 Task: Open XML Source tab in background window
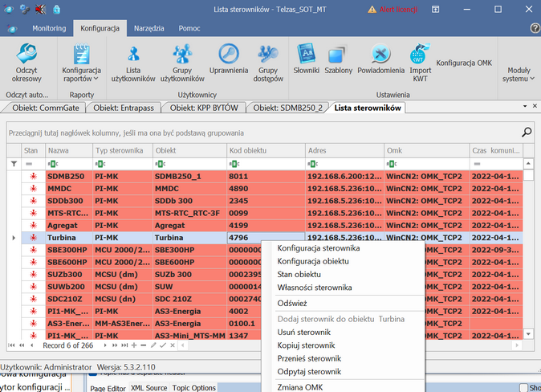click(x=148, y=388)
